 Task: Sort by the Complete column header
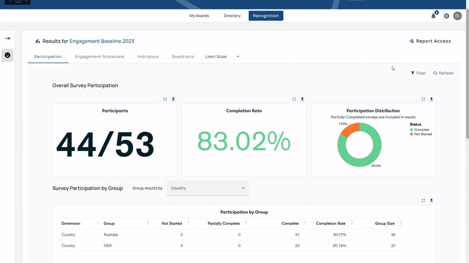[x=290, y=223]
